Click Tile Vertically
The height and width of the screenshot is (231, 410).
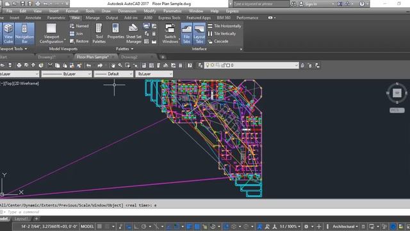tap(222, 33)
